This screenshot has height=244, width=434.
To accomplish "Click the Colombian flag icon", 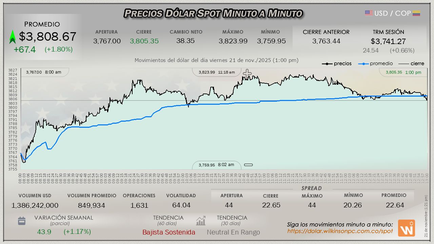I will (x=416, y=13).
